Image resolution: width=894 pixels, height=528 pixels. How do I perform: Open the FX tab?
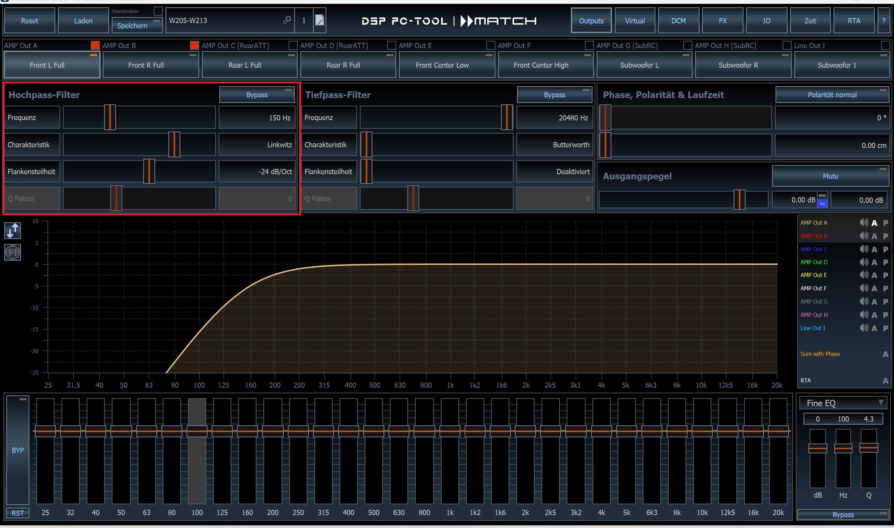pos(722,21)
